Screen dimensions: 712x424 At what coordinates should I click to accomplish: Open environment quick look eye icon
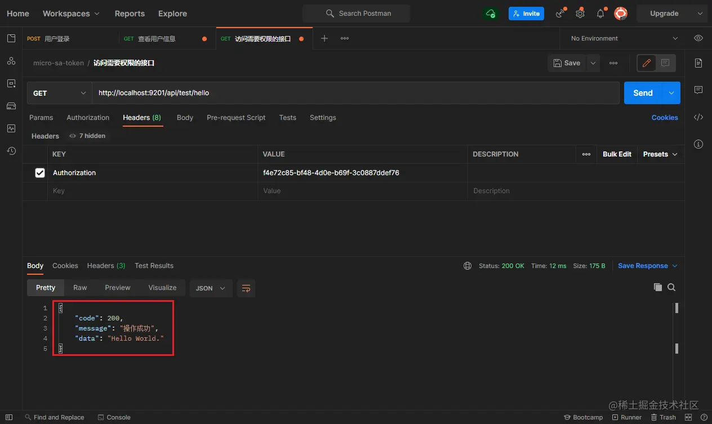pos(698,38)
